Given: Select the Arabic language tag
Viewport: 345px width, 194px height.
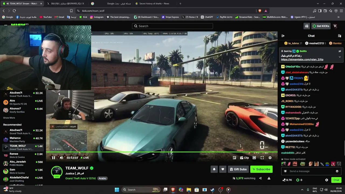Looking at the screenshot, I should 102,178.
